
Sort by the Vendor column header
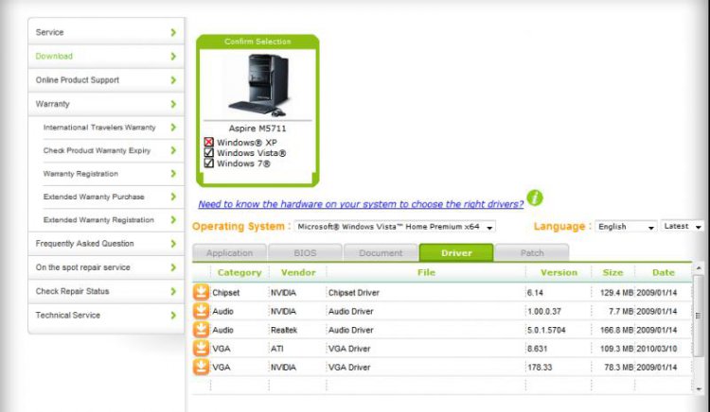pos(298,272)
